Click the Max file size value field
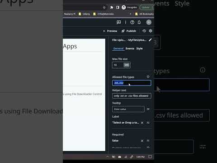217x163 pixels. click(118, 65)
